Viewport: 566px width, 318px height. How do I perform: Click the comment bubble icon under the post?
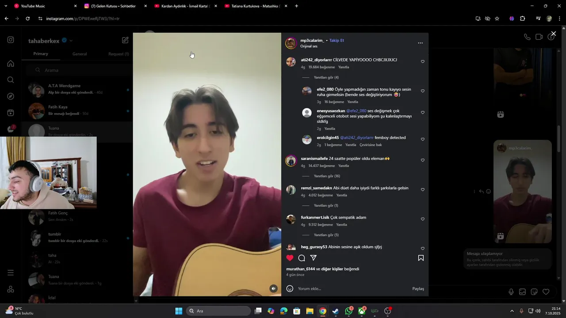302,258
